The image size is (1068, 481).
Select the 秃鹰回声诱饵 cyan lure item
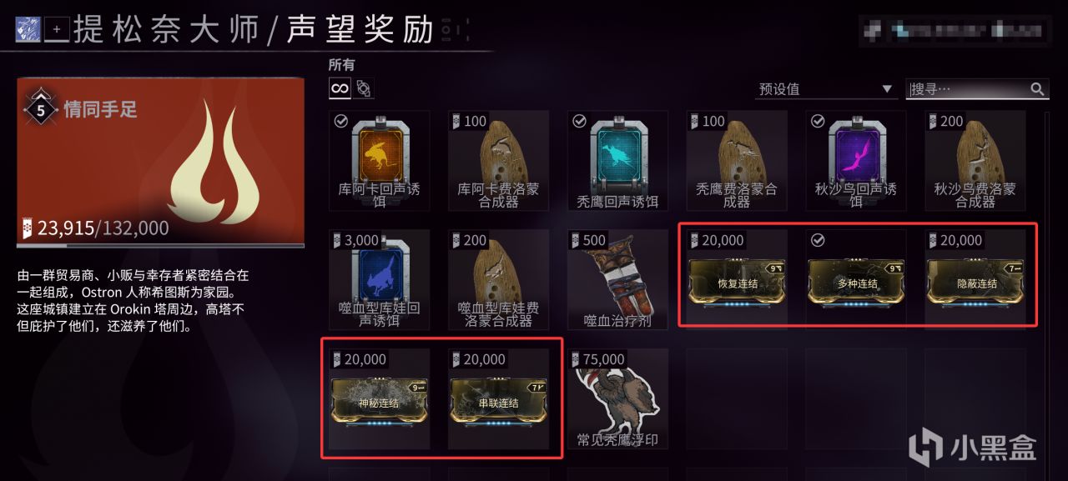(618, 161)
